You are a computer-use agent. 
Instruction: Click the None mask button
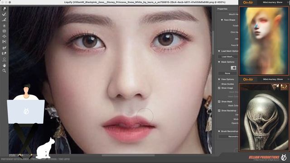227,73
